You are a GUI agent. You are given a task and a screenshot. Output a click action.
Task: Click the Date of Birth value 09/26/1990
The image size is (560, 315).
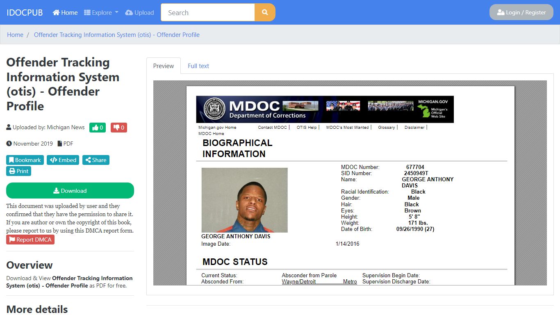point(415,229)
